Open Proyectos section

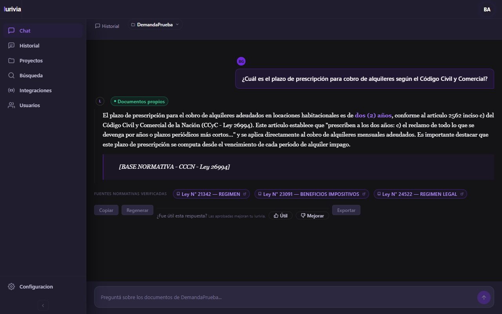43,60
